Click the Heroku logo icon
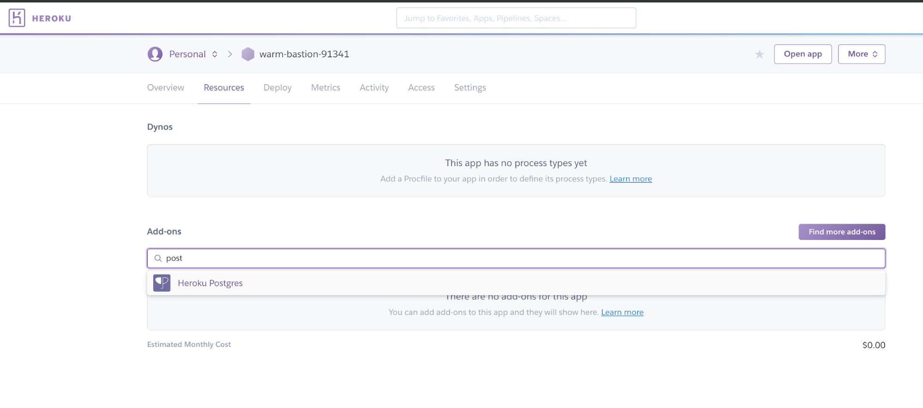The width and height of the screenshot is (923, 408). [17, 18]
